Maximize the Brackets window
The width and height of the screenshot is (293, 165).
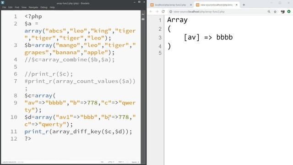(139, 2)
